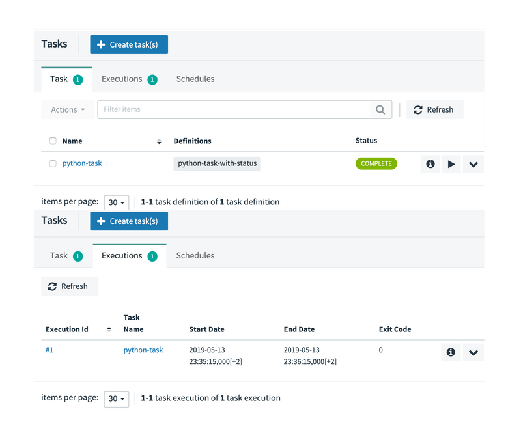
Task: Launch python-task using the play icon
Action: click(x=451, y=164)
